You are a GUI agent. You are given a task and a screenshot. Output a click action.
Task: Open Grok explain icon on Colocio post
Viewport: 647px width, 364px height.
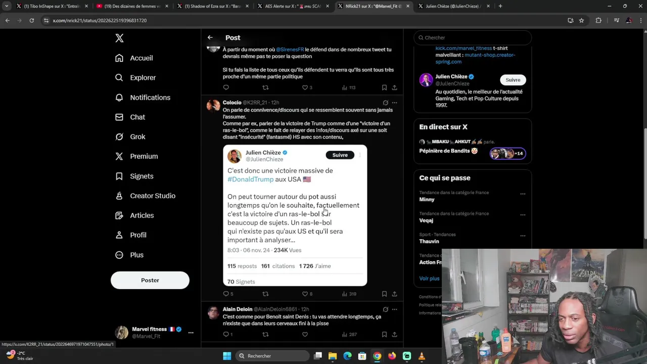point(385,103)
